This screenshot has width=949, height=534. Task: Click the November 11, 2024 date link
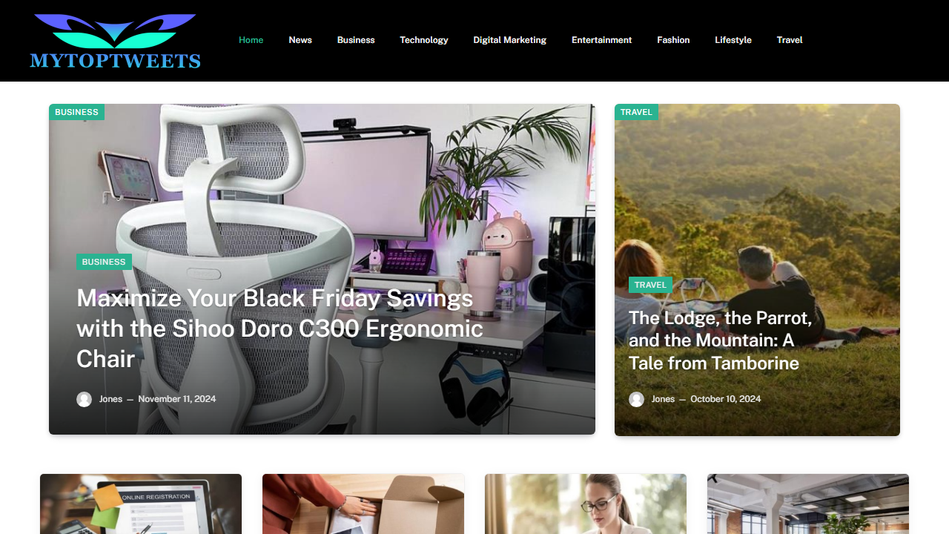pos(177,399)
